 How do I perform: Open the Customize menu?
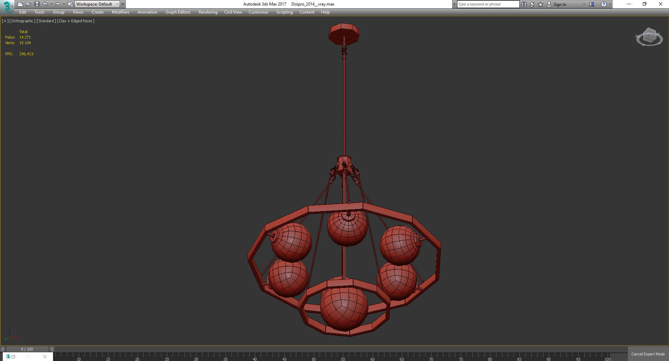258,12
